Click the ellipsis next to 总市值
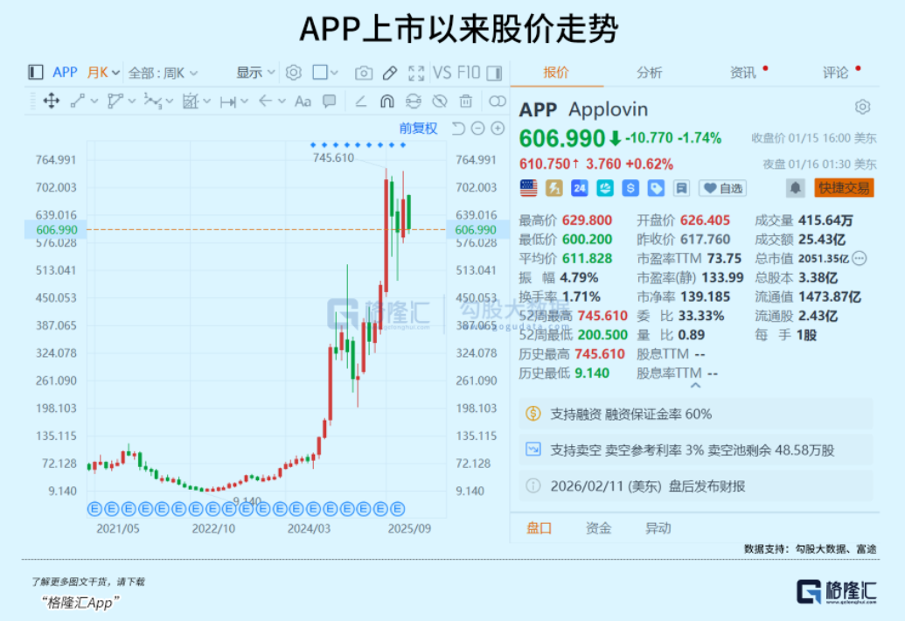The width and height of the screenshot is (905, 621). pos(860,258)
